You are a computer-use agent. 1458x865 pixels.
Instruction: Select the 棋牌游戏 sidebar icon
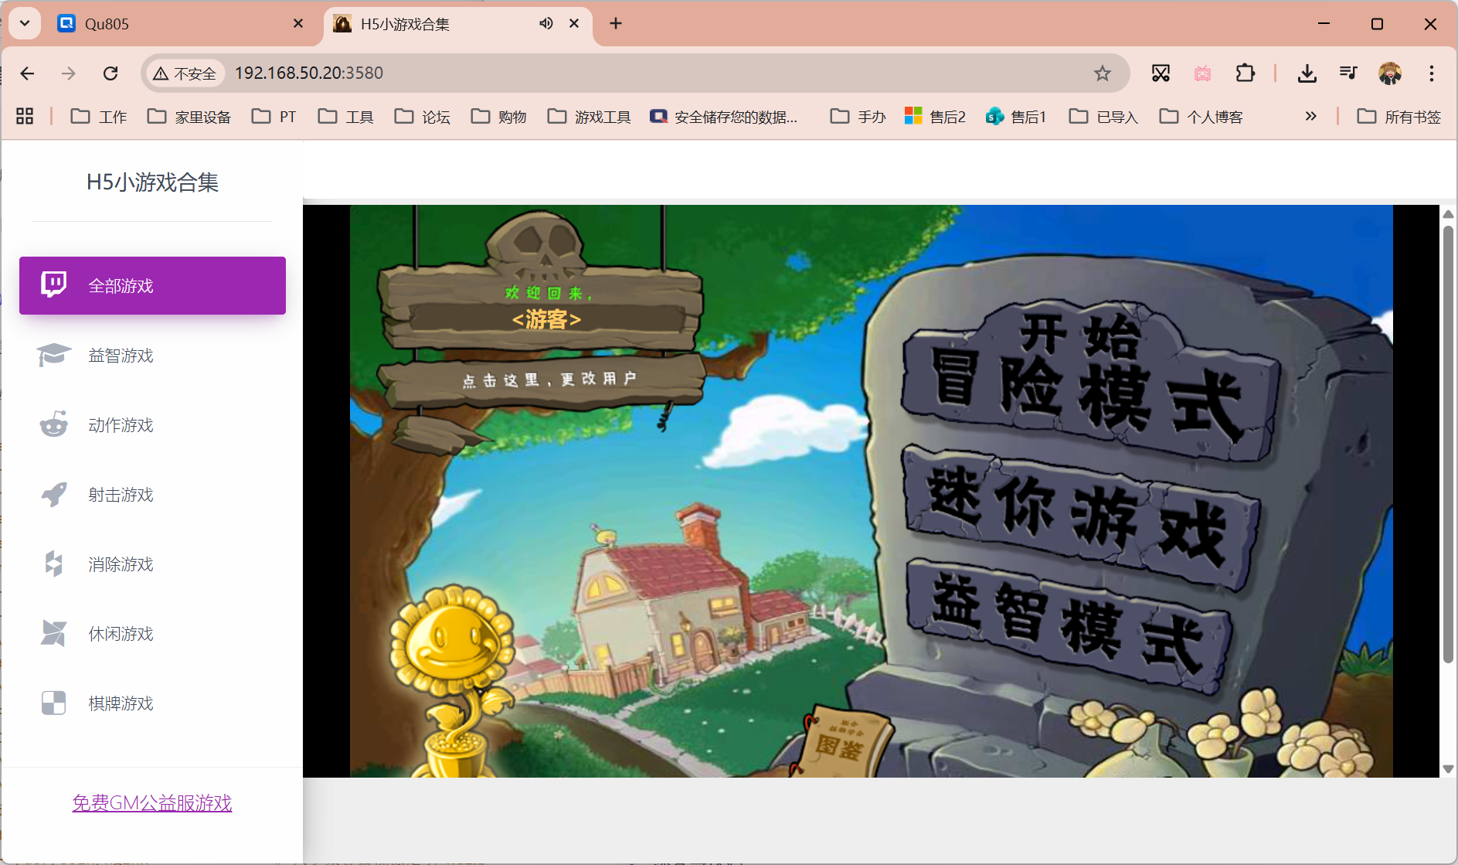point(53,703)
